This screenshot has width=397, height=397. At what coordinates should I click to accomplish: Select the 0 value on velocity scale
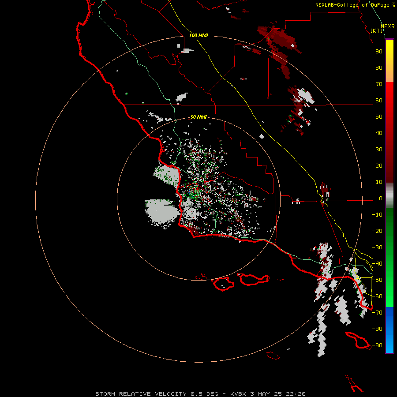tap(381, 198)
